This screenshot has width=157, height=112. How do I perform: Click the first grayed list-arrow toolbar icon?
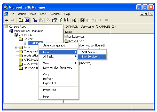pyautogui.click(x=88, y=20)
